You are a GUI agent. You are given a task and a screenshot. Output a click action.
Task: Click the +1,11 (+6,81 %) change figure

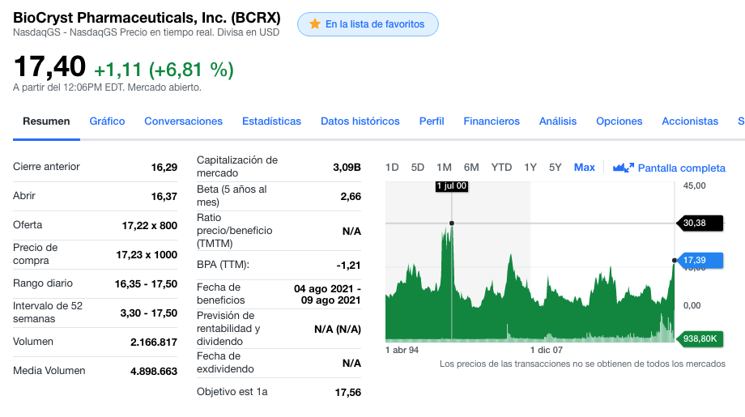[164, 70]
